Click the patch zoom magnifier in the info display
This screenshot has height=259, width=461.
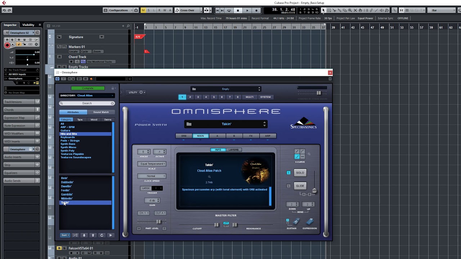pyautogui.click(x=209, y=177)
